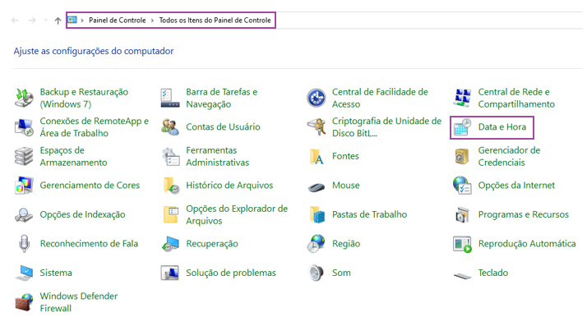Open the Histórico de Arquivos link
This screenshot has height=317, width=587.
[x=229, y=186]
